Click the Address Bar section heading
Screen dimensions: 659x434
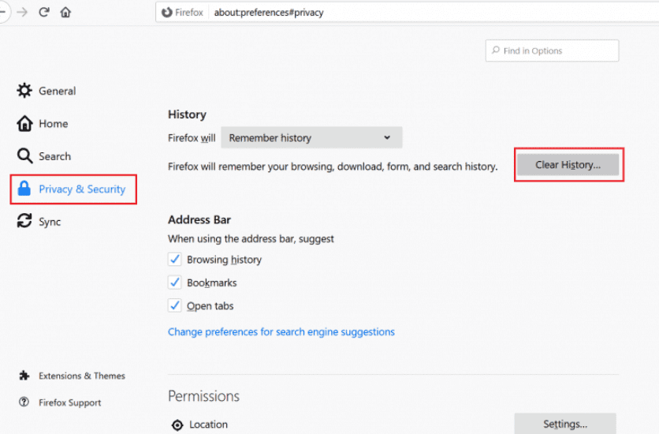(x=199, y=219)
